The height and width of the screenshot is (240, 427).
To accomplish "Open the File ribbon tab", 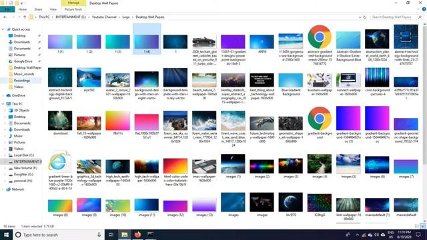I will pyautogui.click(x=7, y=9).
